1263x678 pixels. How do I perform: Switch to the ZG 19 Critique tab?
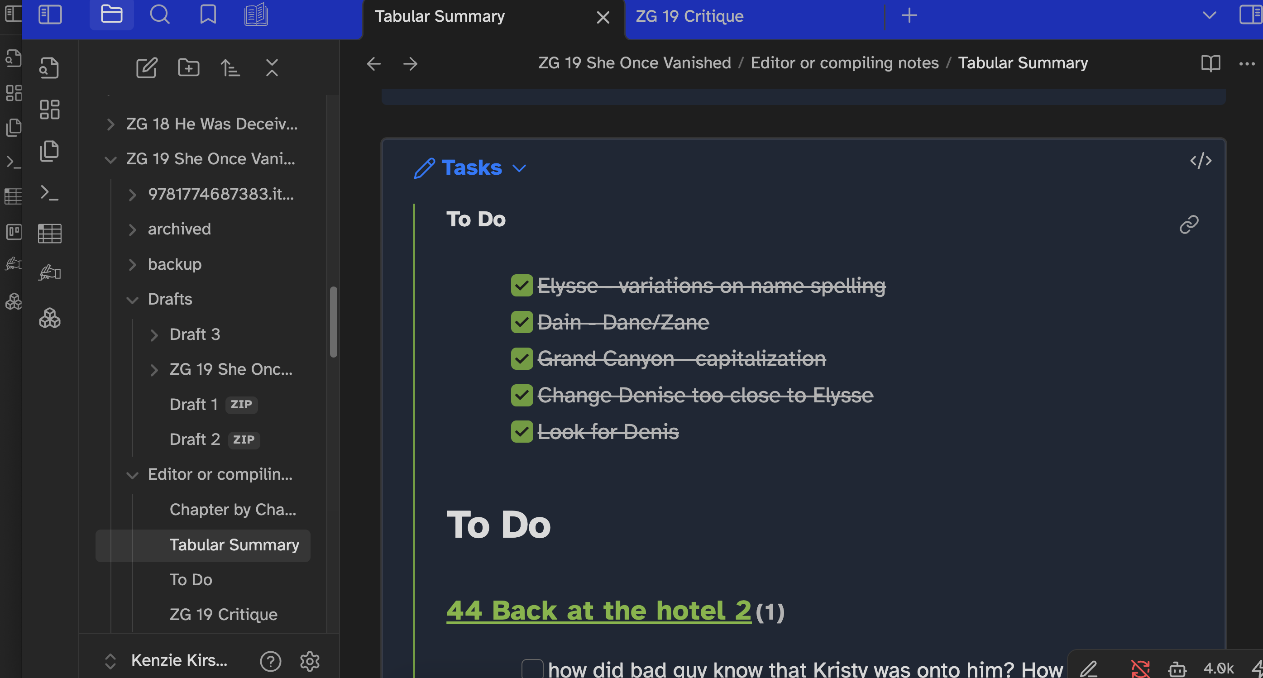(x=689, y=16)
